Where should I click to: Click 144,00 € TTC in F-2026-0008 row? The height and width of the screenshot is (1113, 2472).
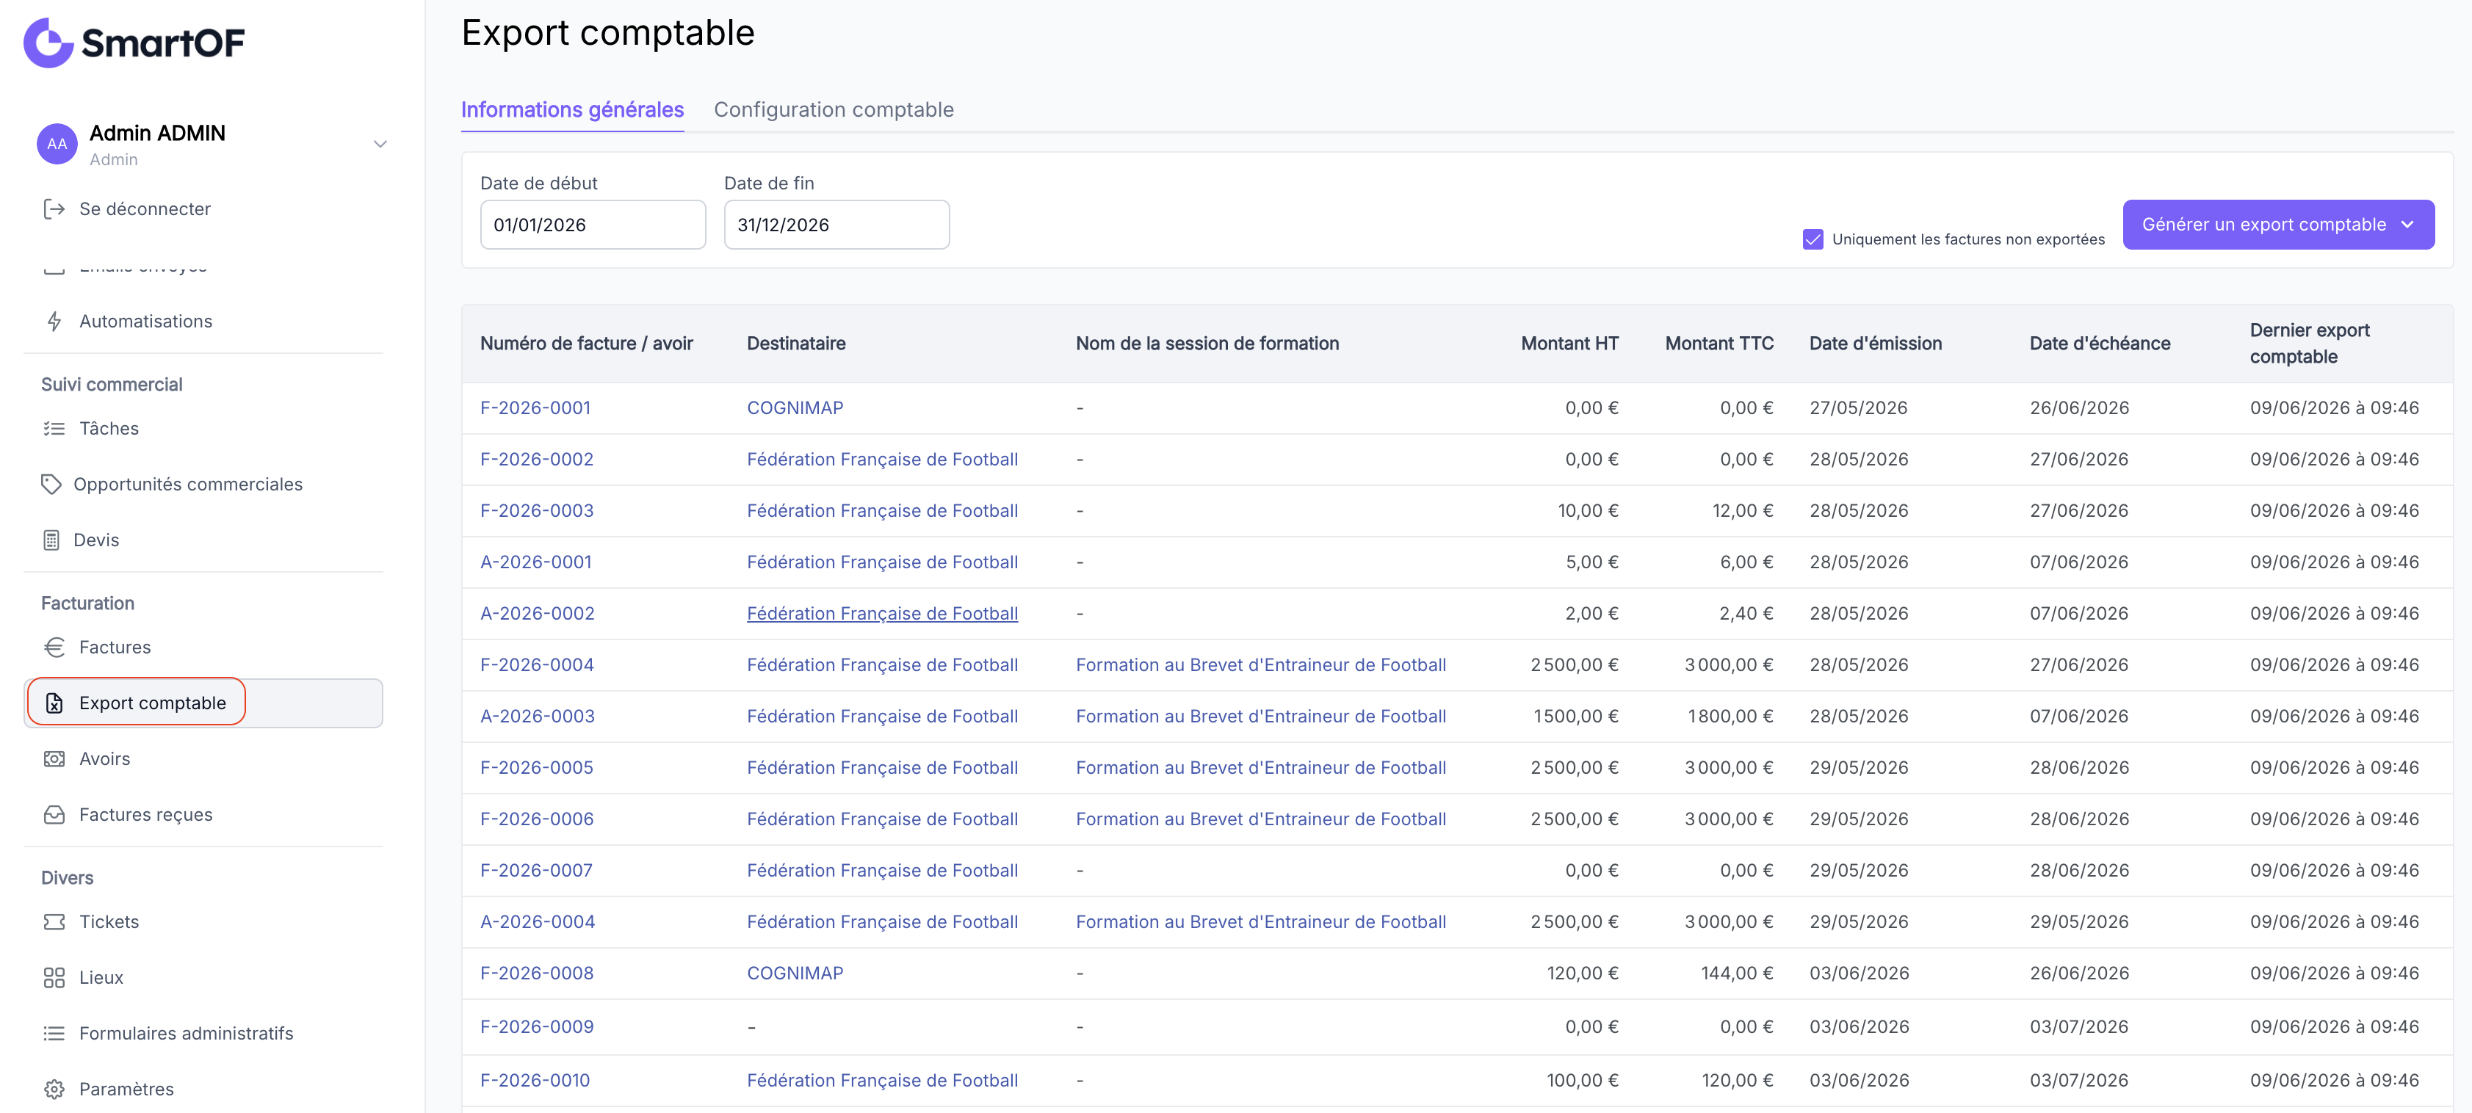(x=1737, y=974)
